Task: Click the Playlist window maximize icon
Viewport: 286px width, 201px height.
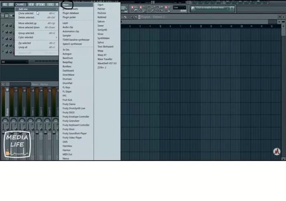Action: point(280,17)
